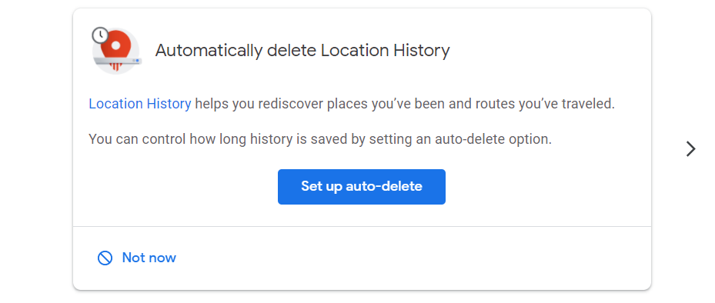The height and width of the screenshot is (303, 715).
Task: Click the small clock badge on the pin icon
Action: coord(100,35)
